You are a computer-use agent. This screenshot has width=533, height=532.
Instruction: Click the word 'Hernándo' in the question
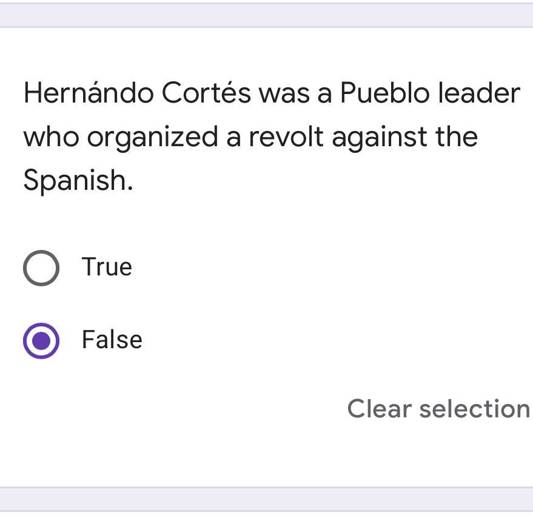[x=88, y=93]
